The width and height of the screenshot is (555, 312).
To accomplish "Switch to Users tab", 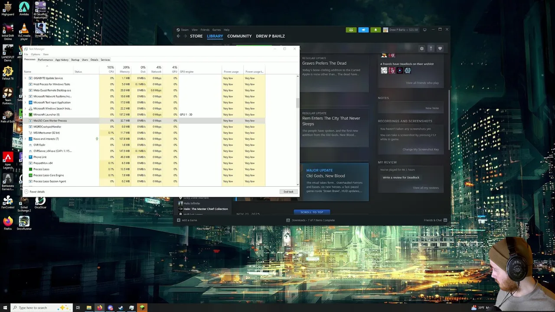I will [x=85, y=60].
